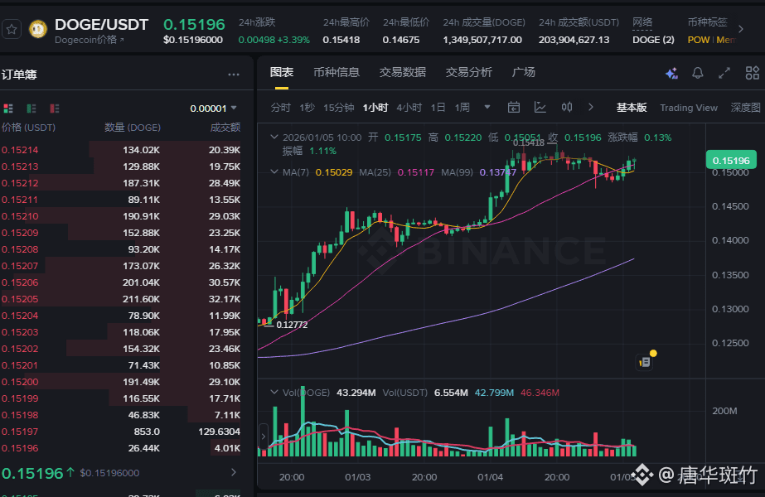Show both buy and sell orders view
Image resolution: width=765 pixels, height=497 pixels.
pyautogui.click(x=7, y=109)
